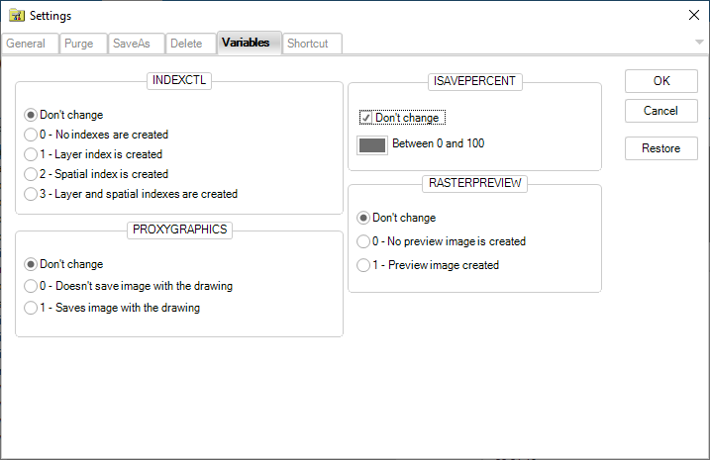Choose layer and spatial indexes option
The height and width of the screenshot is (460, 710).
(32, 194)
